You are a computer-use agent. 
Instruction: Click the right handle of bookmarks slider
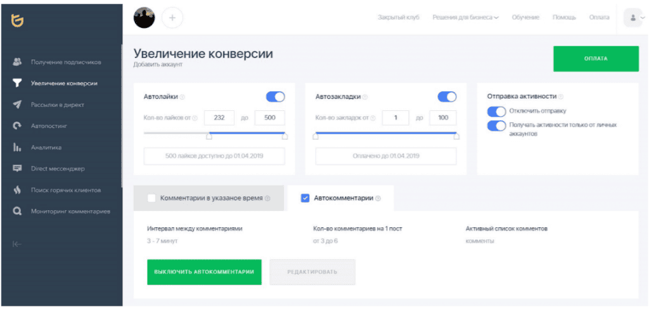tap(456, 136)
